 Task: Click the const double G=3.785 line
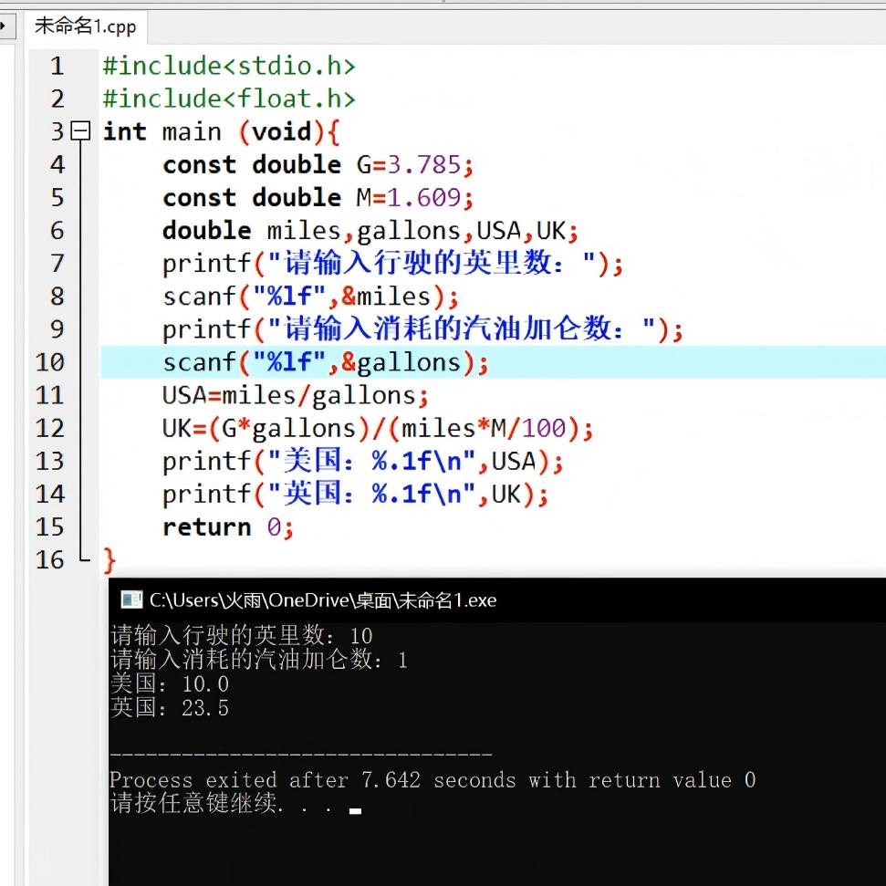pyautogui.click(x=318, y=165)
